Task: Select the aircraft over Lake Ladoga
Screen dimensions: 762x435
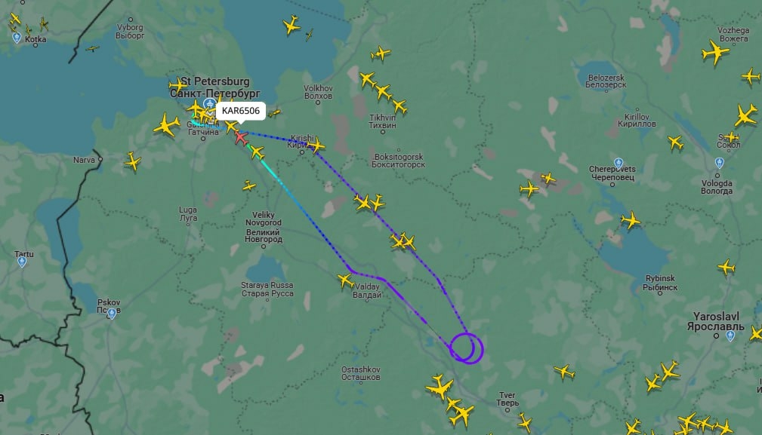Action: 292,25
